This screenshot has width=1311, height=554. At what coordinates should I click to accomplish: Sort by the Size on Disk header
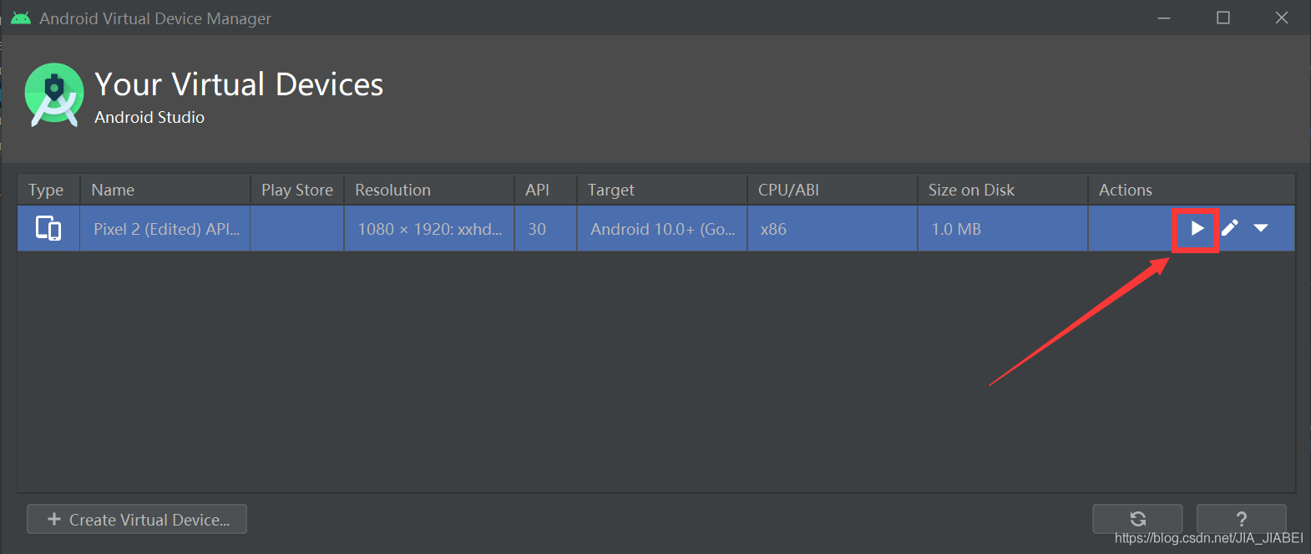click(x=1003, y=190)
